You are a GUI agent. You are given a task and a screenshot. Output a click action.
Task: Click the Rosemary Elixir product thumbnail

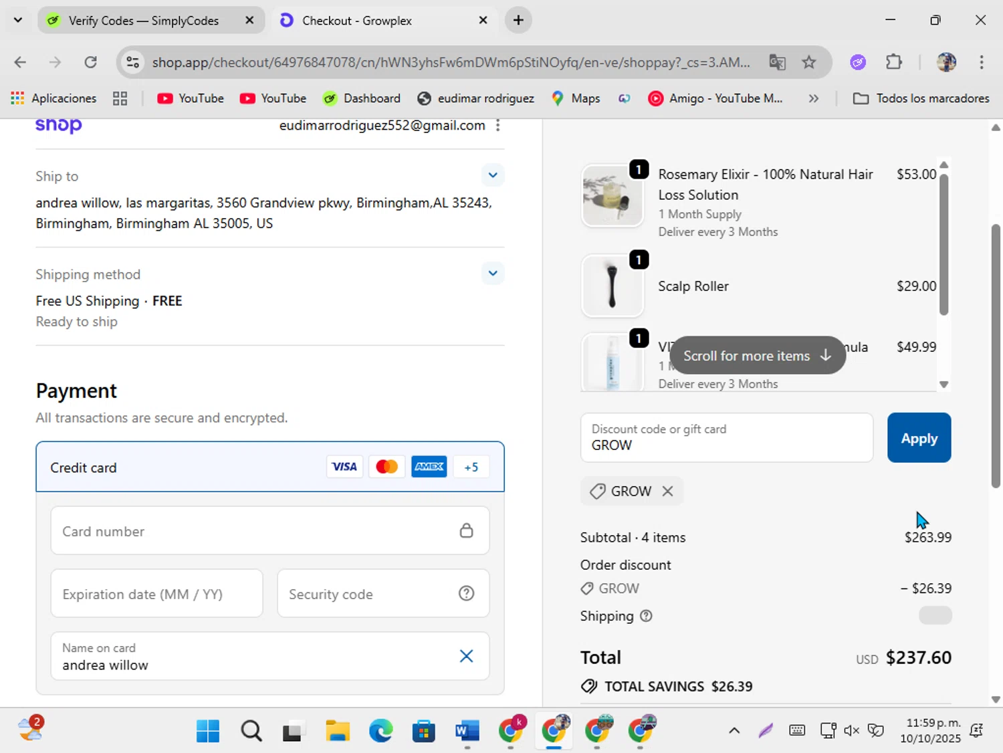pyautogui.click(x=612, y=195)
